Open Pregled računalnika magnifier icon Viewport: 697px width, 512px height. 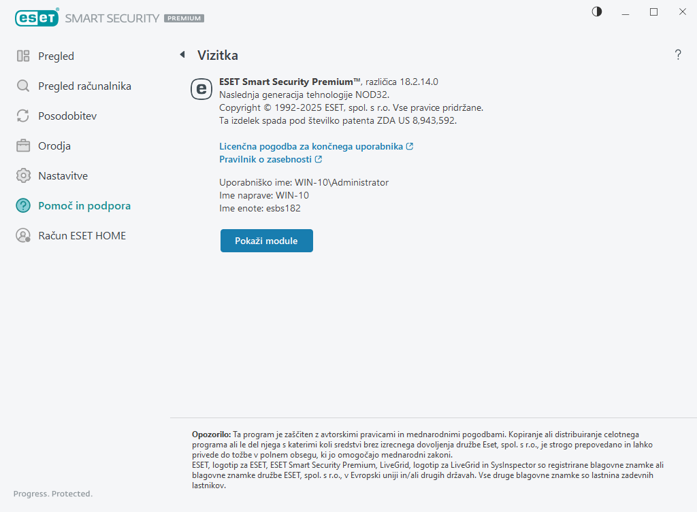pos(23,86)
